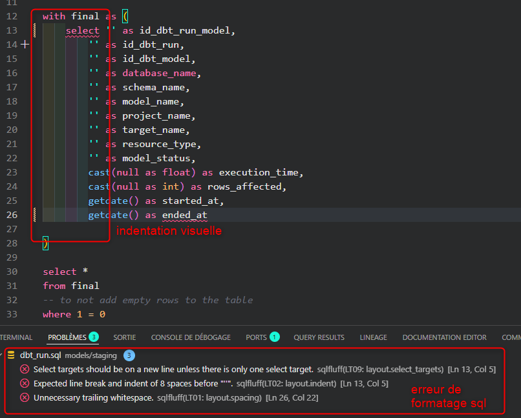Click 'database_name' on line 16
Viewport: 521px width, 418px height.
tap(159, 73)
